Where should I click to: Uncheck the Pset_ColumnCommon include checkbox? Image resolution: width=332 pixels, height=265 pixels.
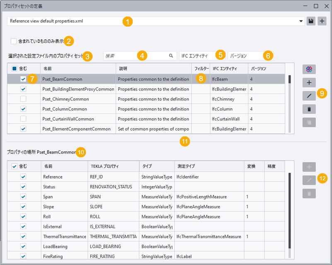pos(24,109)
